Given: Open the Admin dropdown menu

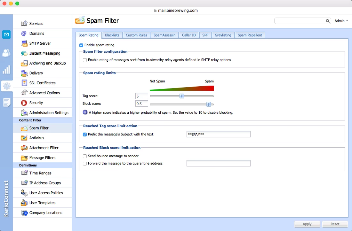Looking at the screenshot, I should point(341,21).
